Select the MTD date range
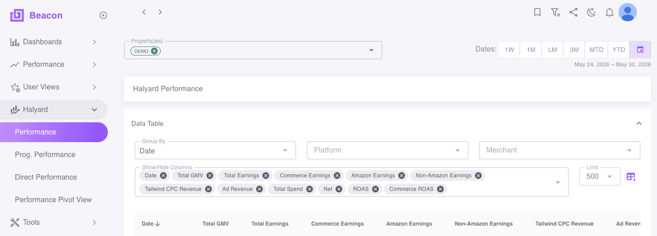The height and width of the screenshot is (236, 657). [x=596, y=50]
